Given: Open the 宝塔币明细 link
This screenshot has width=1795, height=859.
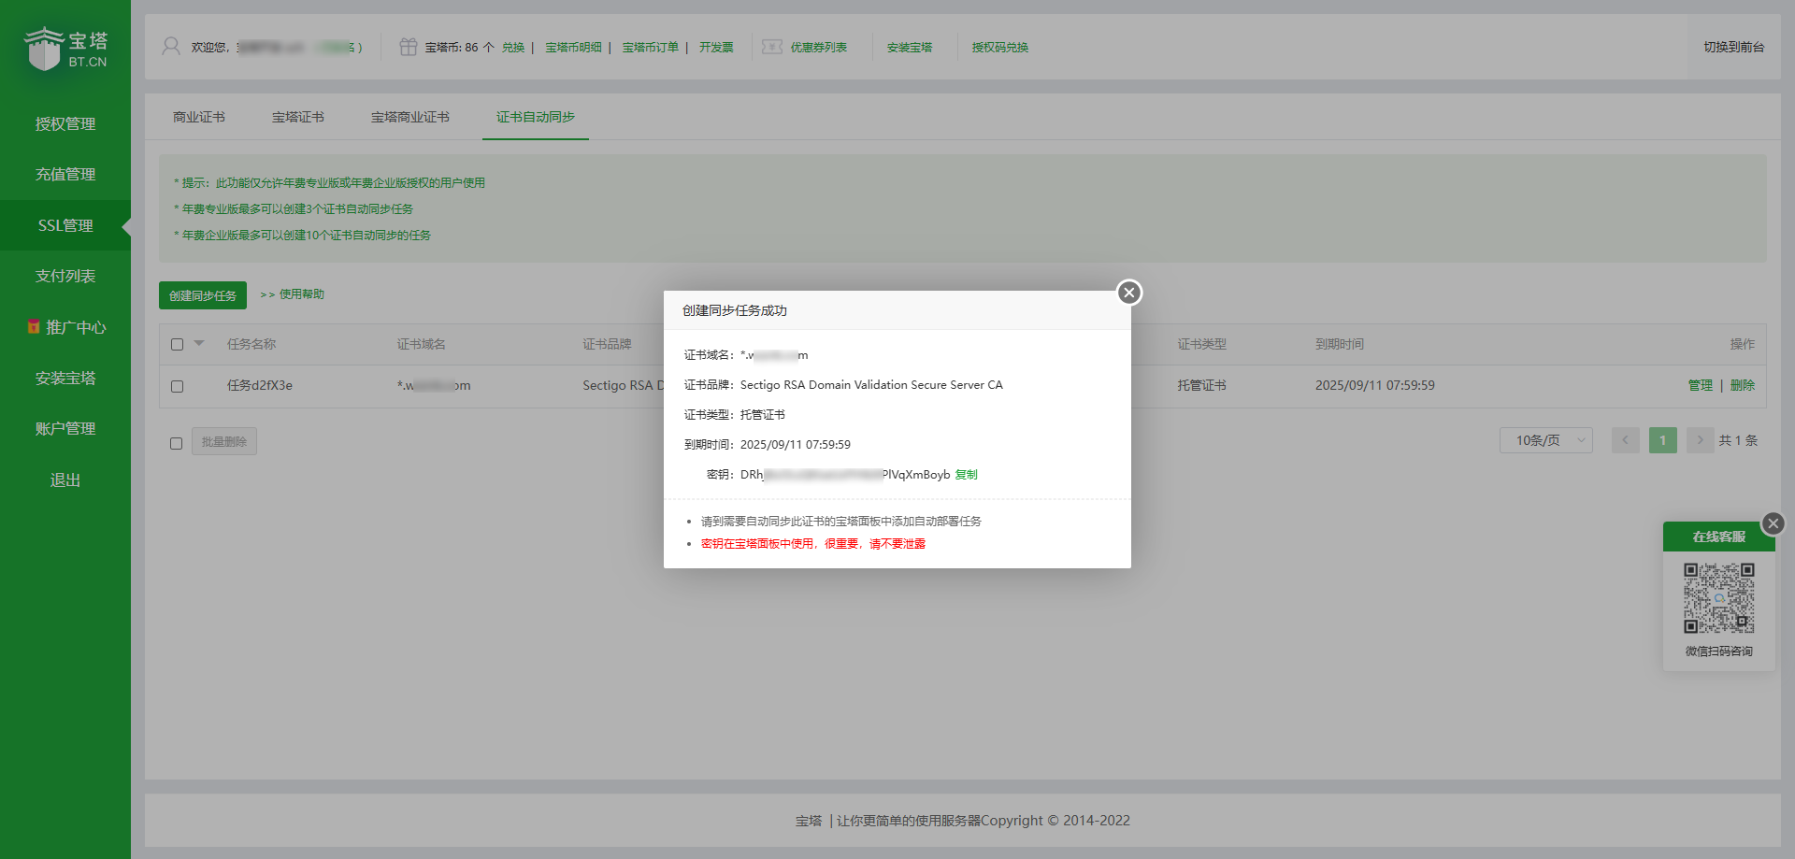Looking at the screenshot, I should tap(573, 47).
